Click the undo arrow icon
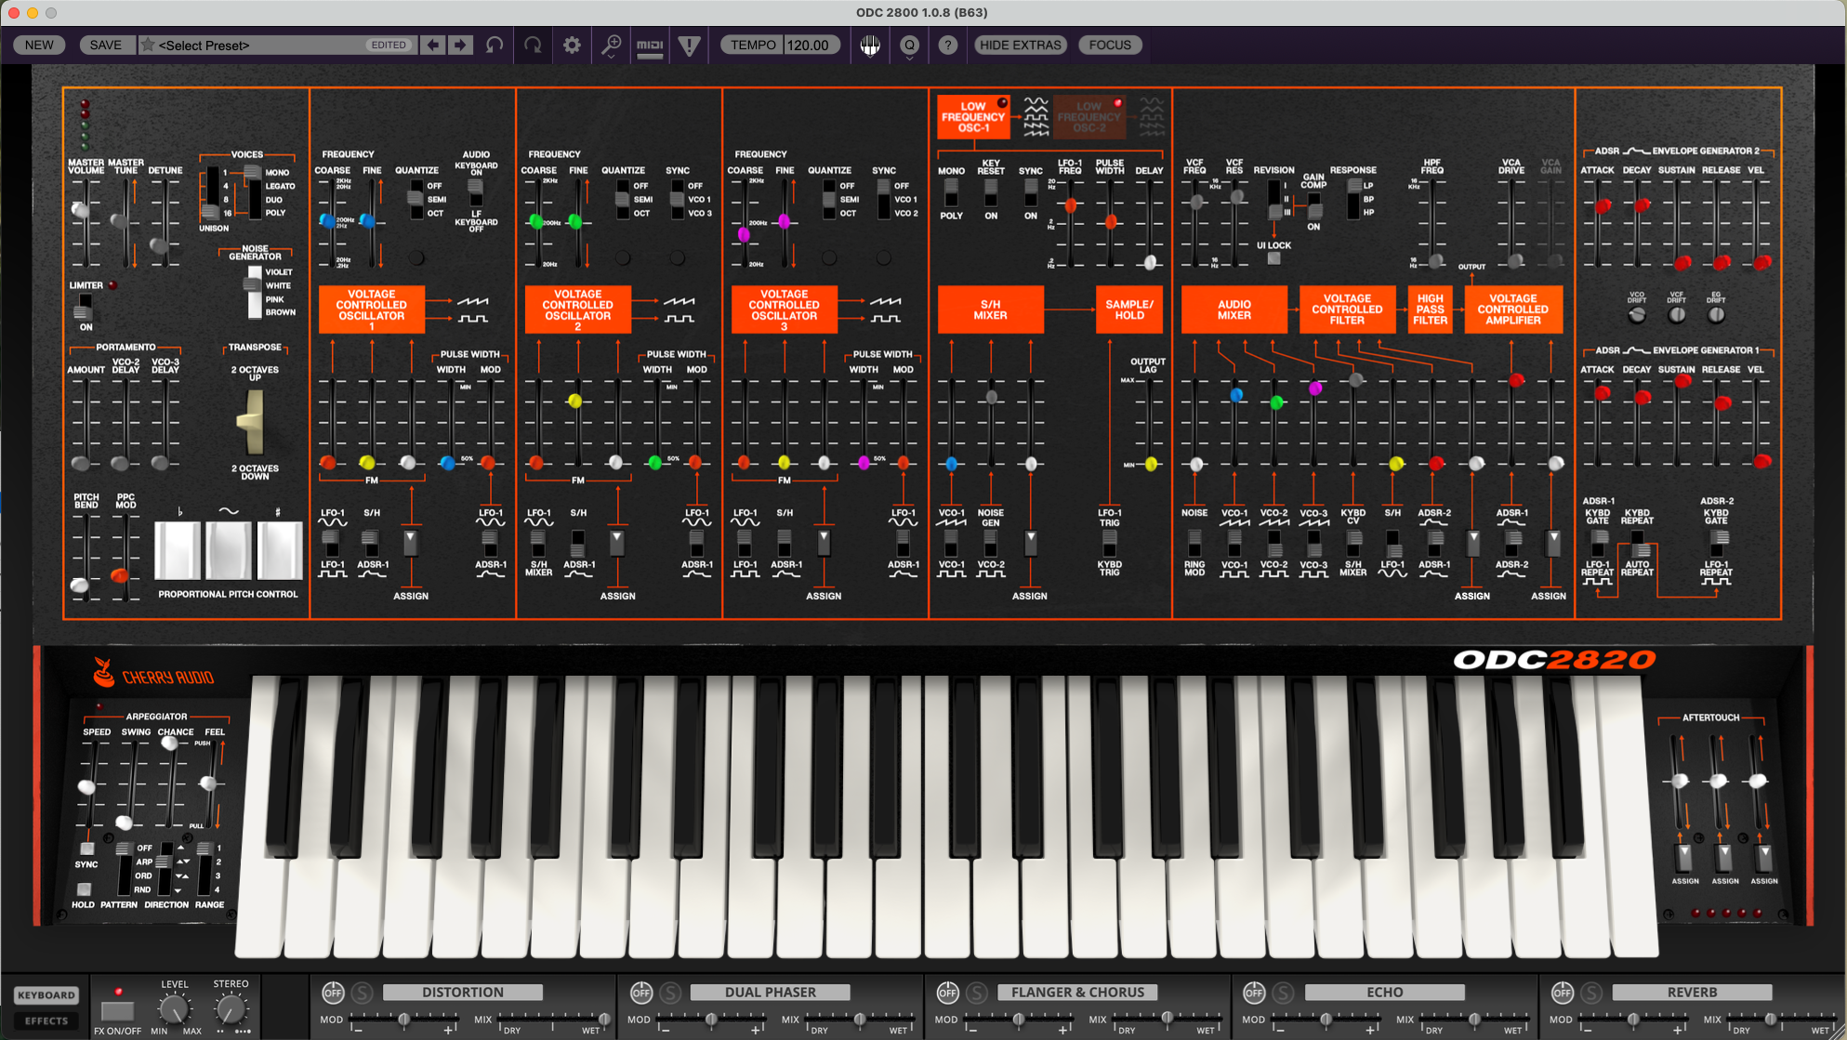The height and width of the screenshot is (1040, 1847). click(x=495, y=45)
